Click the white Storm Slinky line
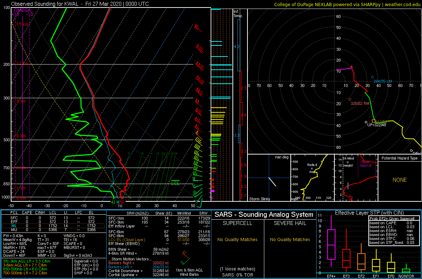 273,182
